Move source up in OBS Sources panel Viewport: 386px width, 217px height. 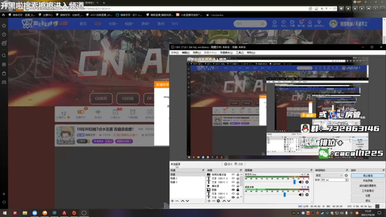click(x=224, y=201)
